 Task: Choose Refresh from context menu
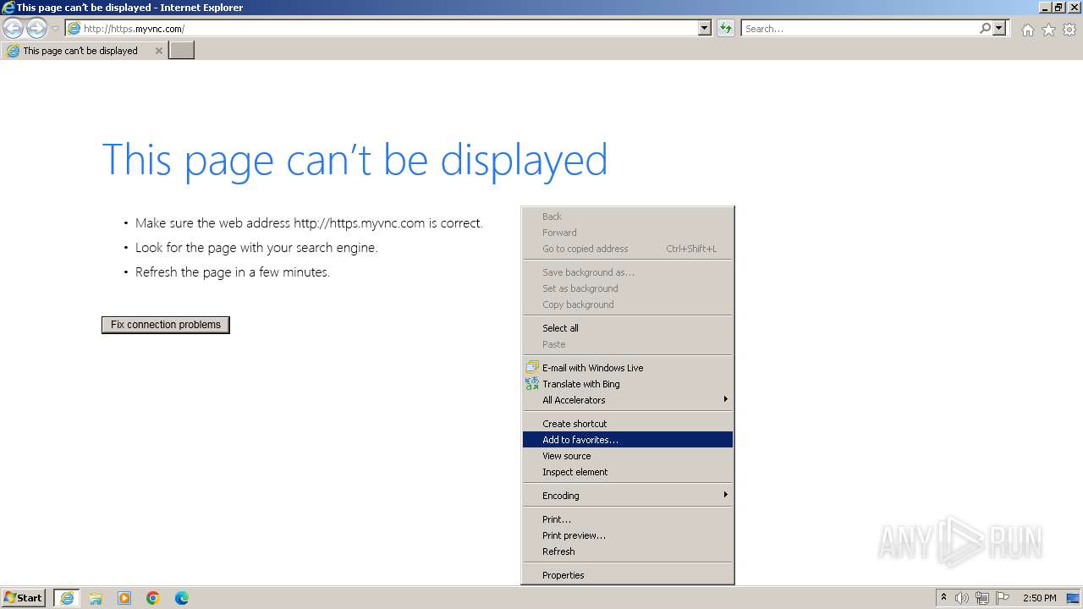pyautogui.click(x=628, y=551)
